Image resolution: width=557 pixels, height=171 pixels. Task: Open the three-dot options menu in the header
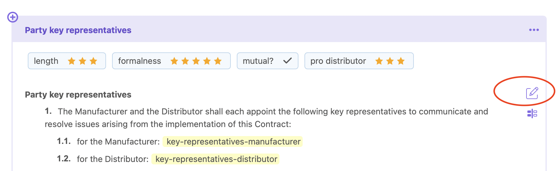click(534, 30)
